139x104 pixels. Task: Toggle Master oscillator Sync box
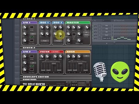(74, 34)
